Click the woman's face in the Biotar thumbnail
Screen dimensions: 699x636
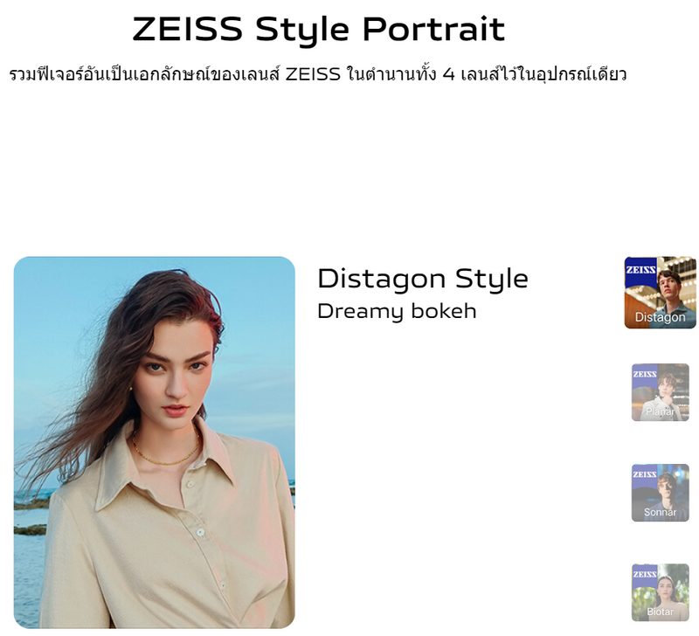664,589
